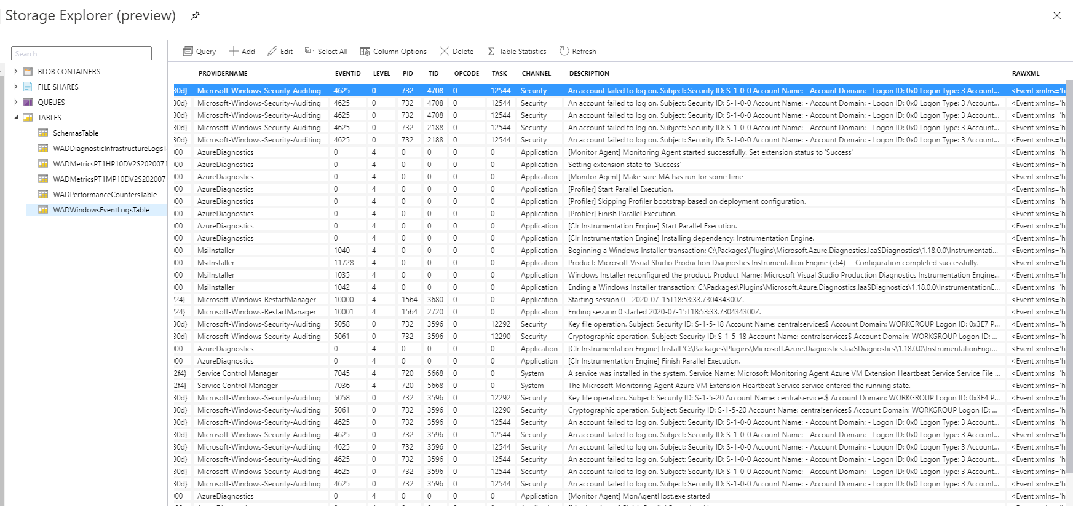The height and width of the screenshot is (506, 1073).
Task: Select row 'Monitor Agent Make sure MA has run'
Action: pyautogui.click(x=619, y=176)
